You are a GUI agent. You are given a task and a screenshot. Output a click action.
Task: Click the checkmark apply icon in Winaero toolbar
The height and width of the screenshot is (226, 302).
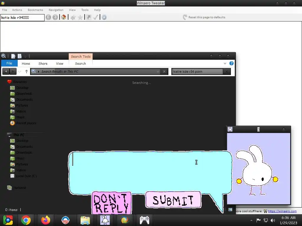pyautogui.click(x=96, y=17)
